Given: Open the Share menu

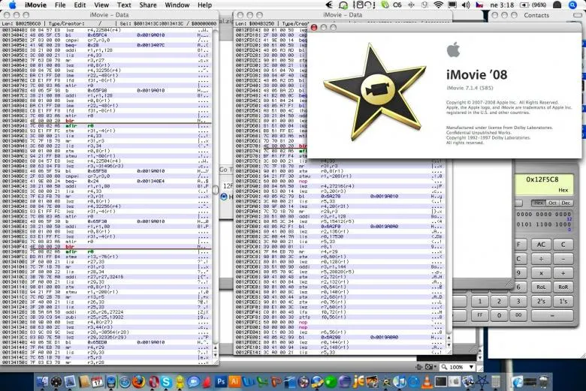Looking at the screenshot, I should [148, 5].
